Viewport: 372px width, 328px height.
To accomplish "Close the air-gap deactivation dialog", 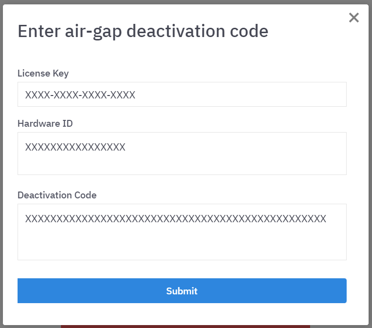I will 354,18.
